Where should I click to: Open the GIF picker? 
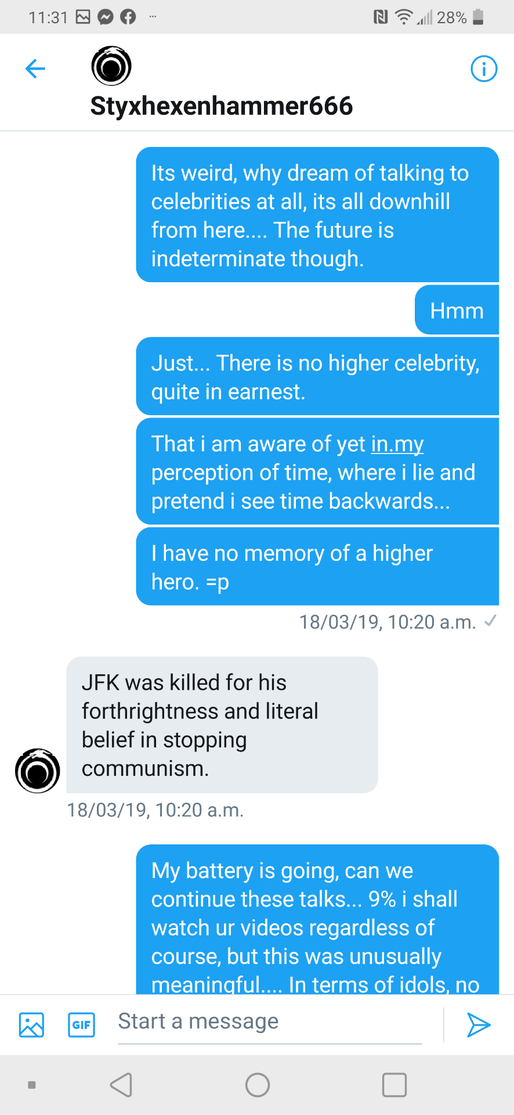point(81,1024)
